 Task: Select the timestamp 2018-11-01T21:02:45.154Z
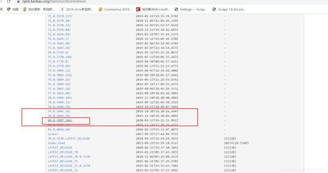click(x=157, y=21)
